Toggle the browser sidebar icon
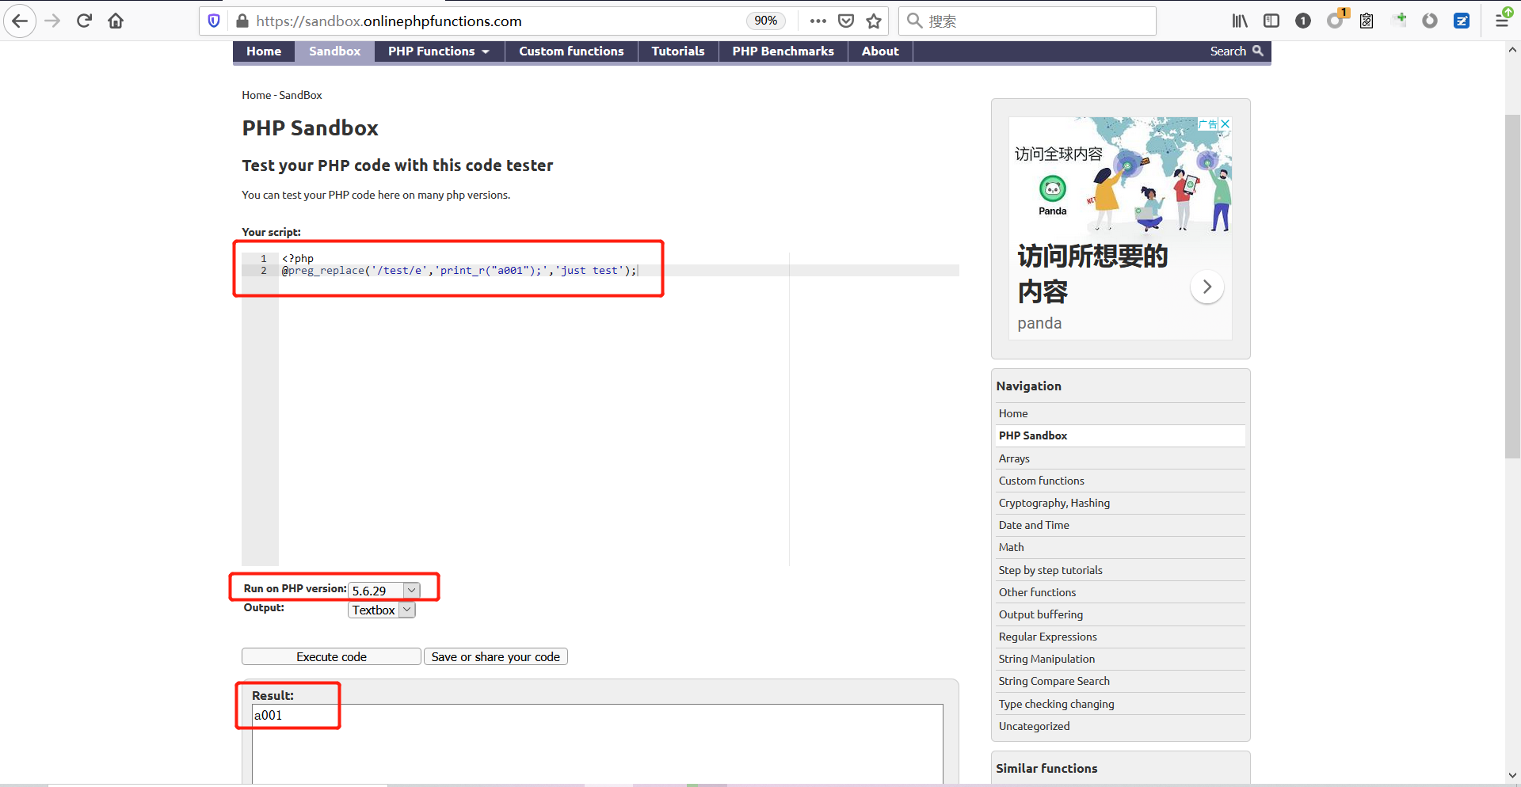The width and height of the screenshot is (1521, 787). 1272,21
